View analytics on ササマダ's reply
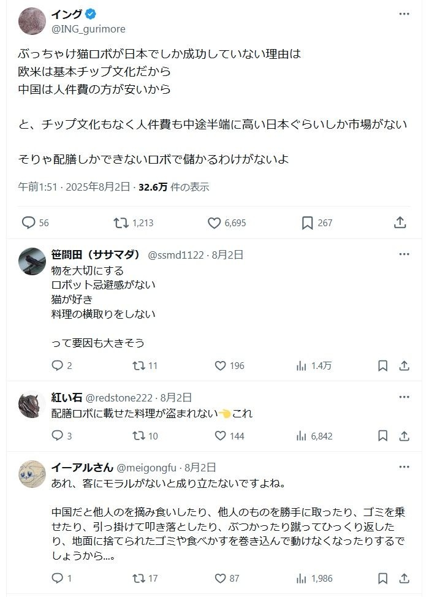Image resolution: width=426 pixels, height=597 pixels. pyautogui.click(x=302, y=366)
